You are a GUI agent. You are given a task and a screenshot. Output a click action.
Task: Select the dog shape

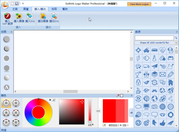171,50
